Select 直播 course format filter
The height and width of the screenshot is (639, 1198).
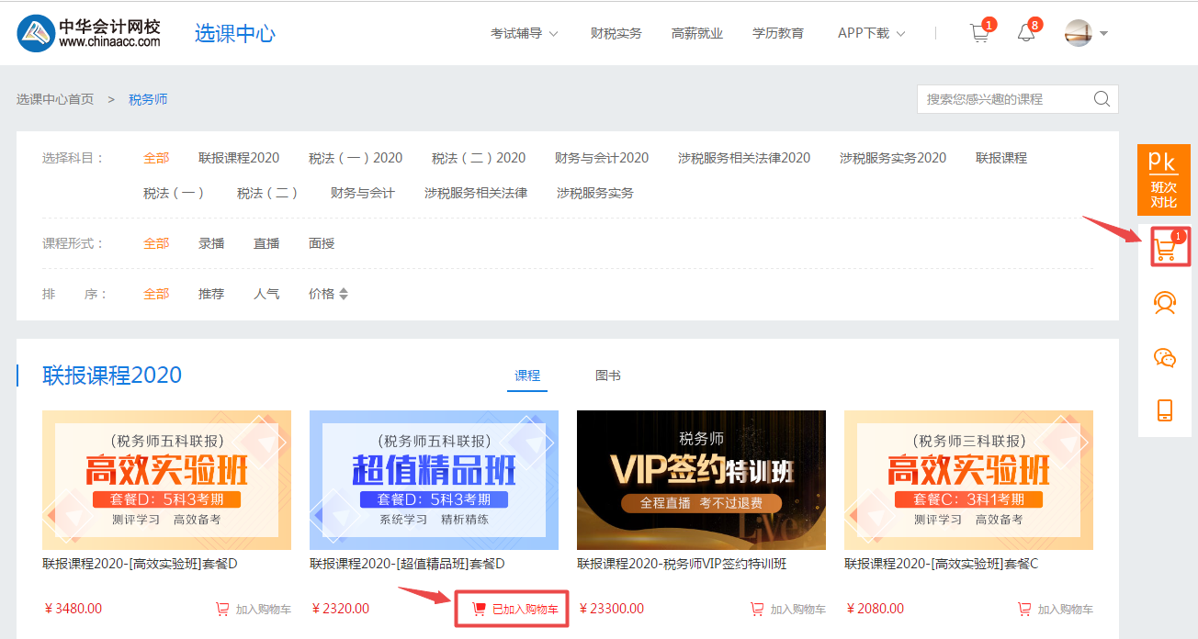click(265, 242)
